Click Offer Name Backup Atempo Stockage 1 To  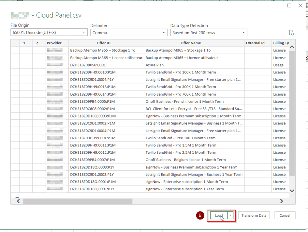[x=194, y=50]
